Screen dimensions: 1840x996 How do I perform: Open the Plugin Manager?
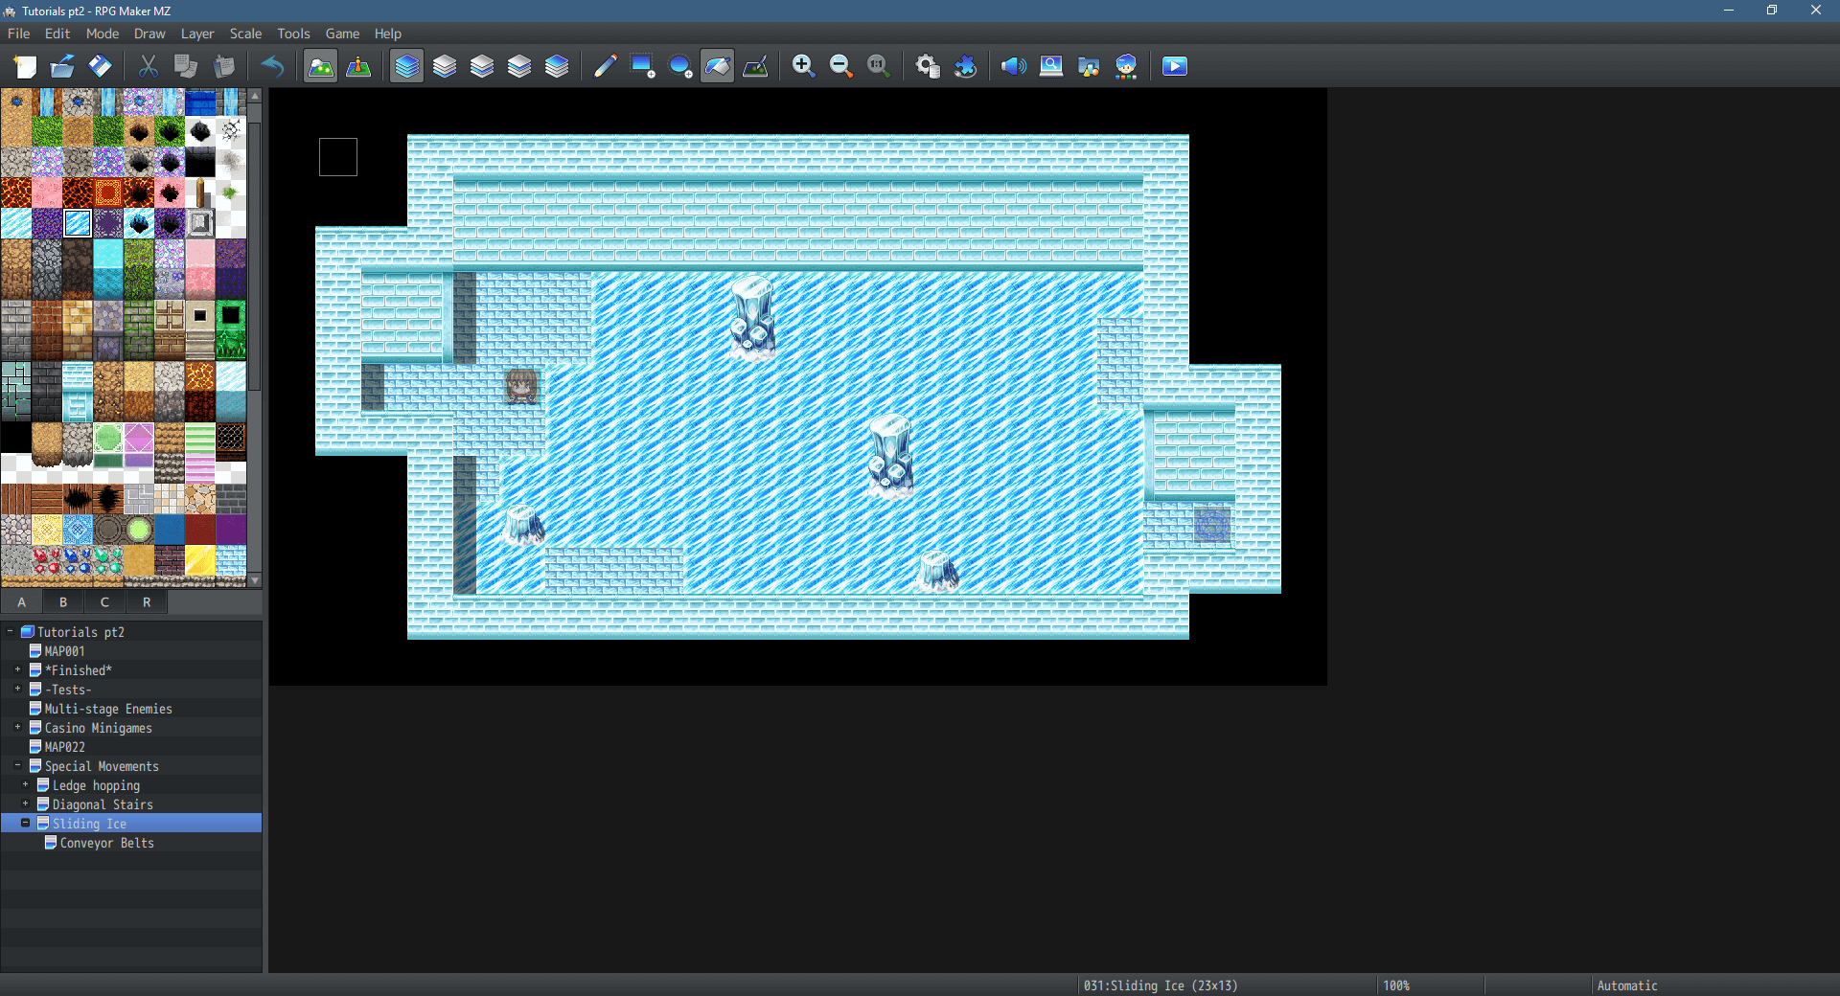(965, 66)
